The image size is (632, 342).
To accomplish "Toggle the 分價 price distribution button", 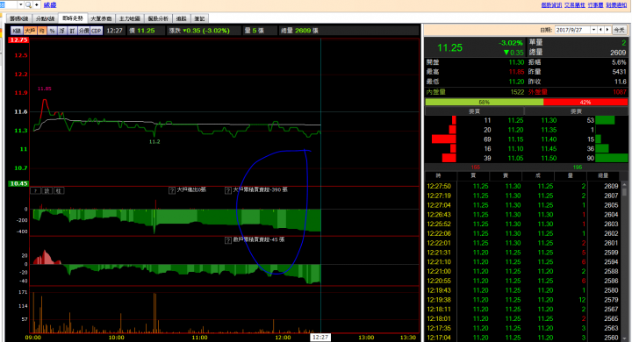I will tap(83, 31).
